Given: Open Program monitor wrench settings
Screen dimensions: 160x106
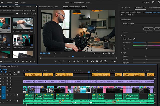Looking at the screenshot, I should (x=103, y=53).
